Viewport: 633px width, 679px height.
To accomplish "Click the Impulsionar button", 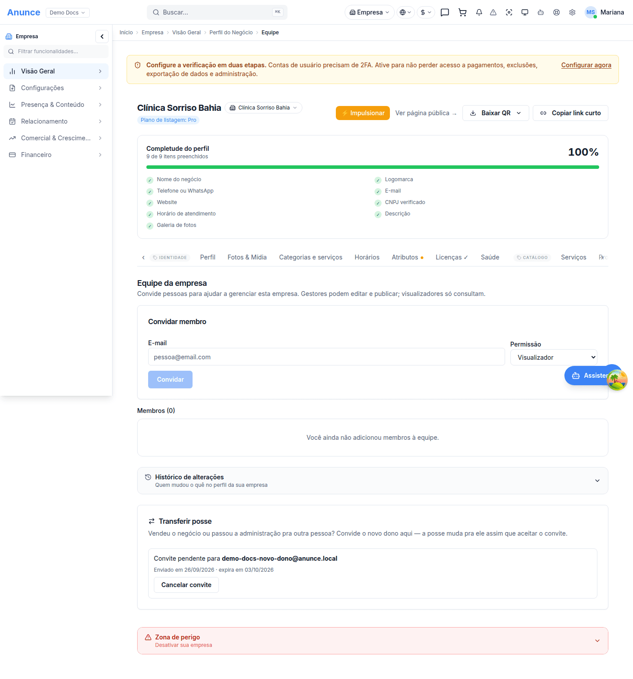I will 363,113.
